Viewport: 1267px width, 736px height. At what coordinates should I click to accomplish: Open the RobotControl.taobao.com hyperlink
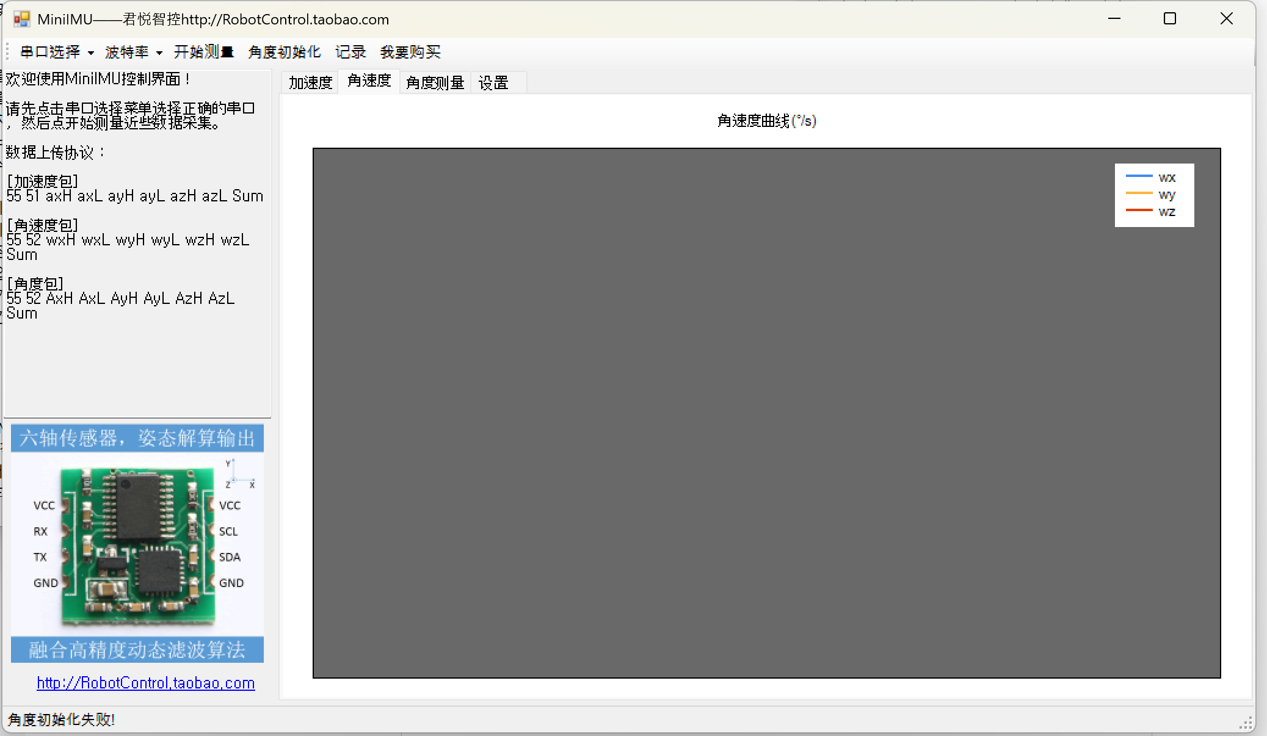145,683
